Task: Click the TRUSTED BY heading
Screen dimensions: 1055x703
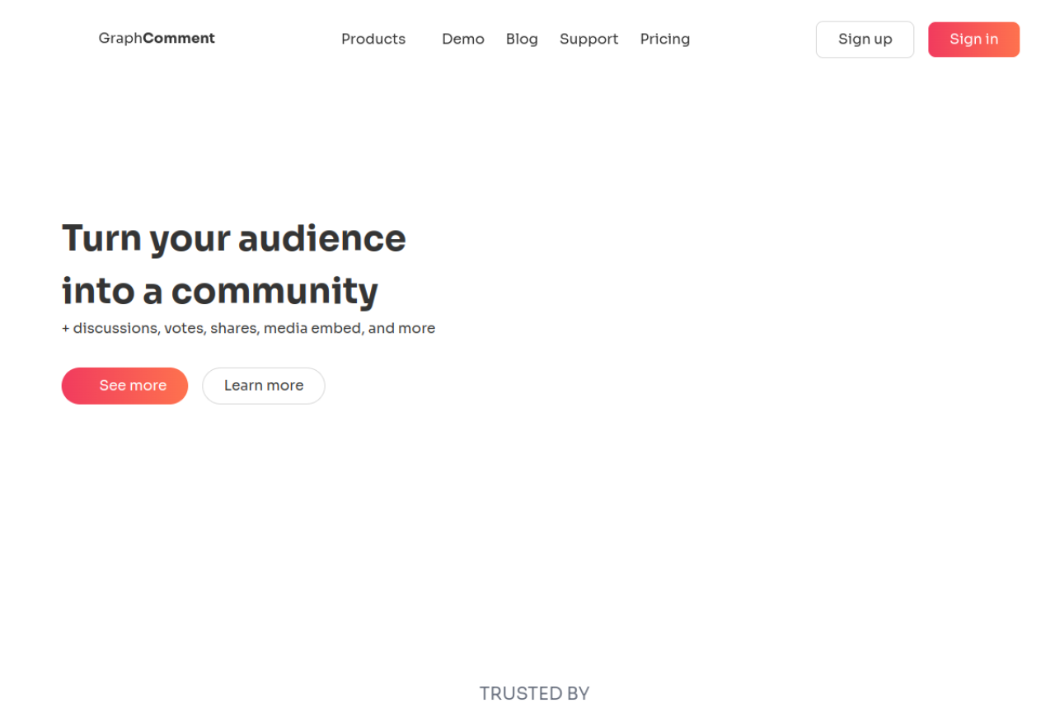Action: coord(534,693)
